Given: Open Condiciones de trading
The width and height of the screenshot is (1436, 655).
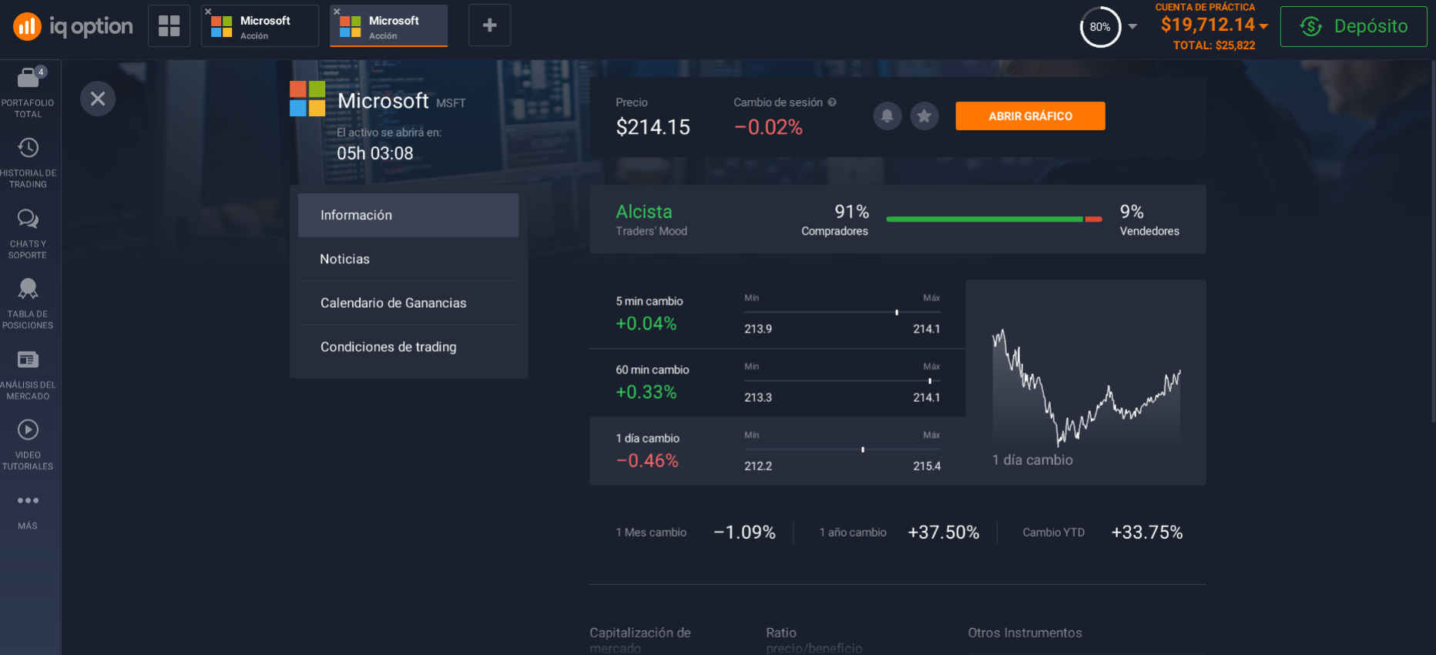Looking at the screenshot, I should point(408,346).
